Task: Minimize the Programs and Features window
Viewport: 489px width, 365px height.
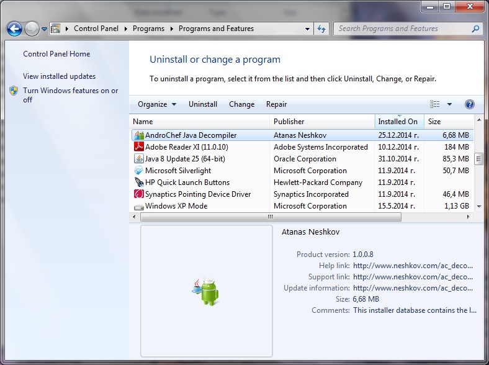Action: click(x=430, y=6)
